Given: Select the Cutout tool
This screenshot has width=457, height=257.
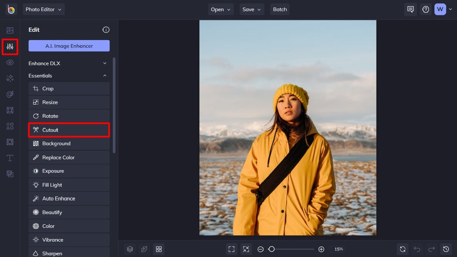Looking at the screenshot, I should point(69,130).
